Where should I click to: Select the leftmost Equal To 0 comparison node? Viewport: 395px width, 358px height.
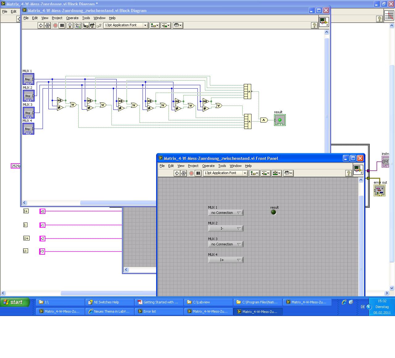click(x=60, y=100)
